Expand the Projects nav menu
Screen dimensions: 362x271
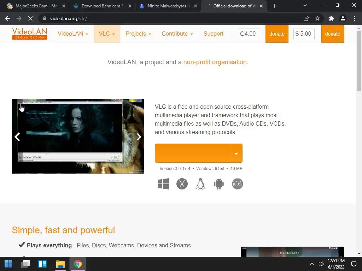(x=138, y=34)
